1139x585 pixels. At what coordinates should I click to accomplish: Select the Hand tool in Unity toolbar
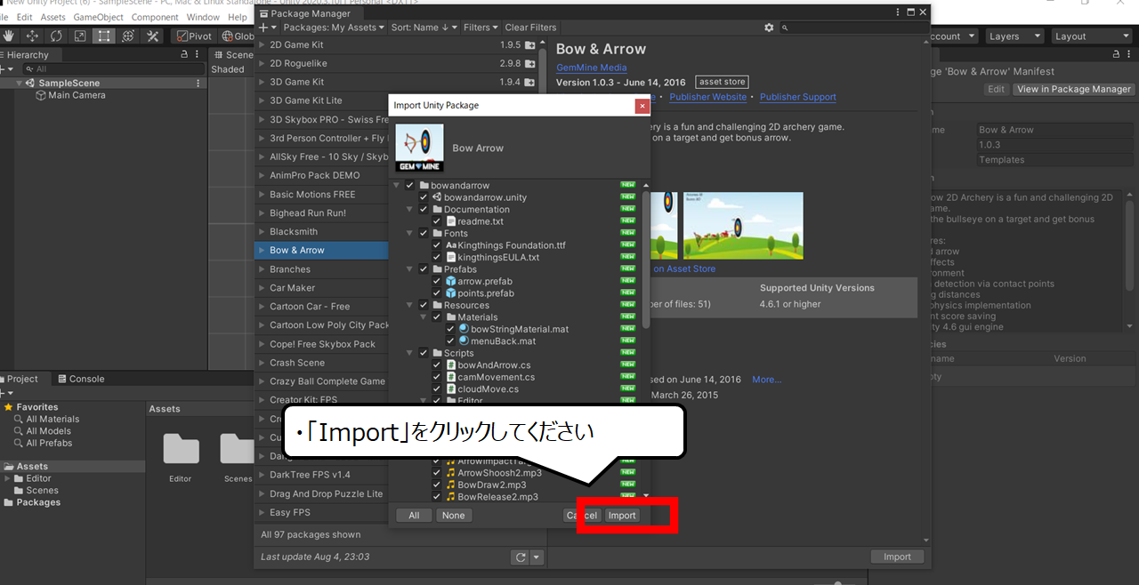10,36
